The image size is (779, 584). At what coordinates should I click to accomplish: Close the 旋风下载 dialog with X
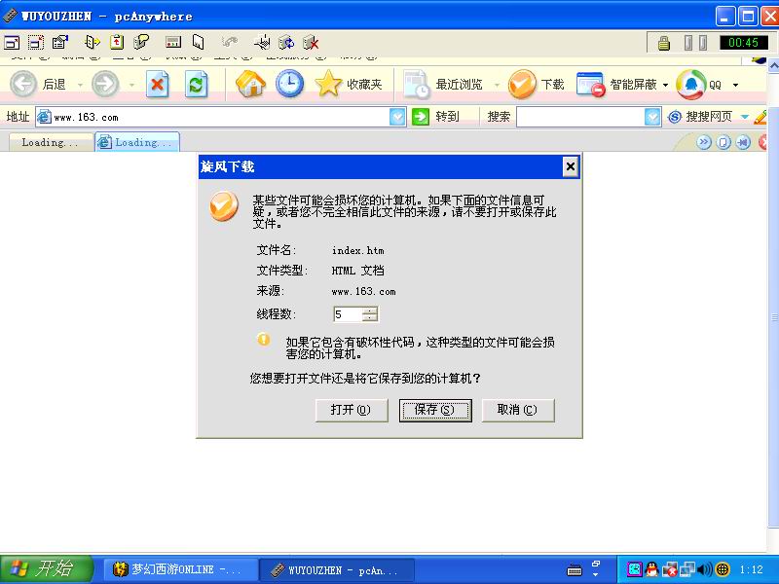click(x=571, y=166)
